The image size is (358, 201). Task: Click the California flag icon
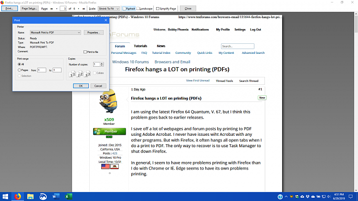[115, 166]
